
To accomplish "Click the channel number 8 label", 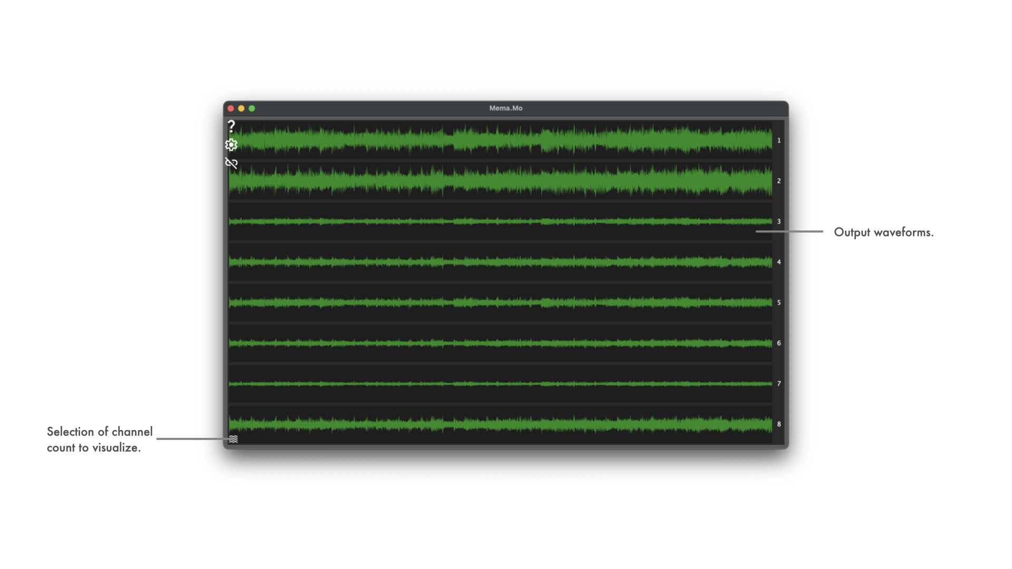I will [x=779, y=424].
